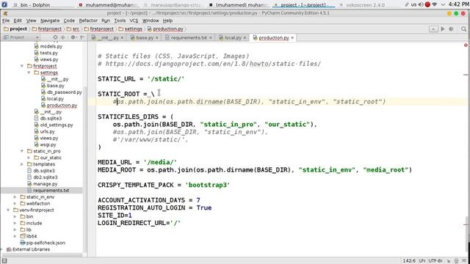The width and height of the screenshot is (470, 264).
Task: Collapse the settings folder in the tree
Action: click(x=29, y=73)
